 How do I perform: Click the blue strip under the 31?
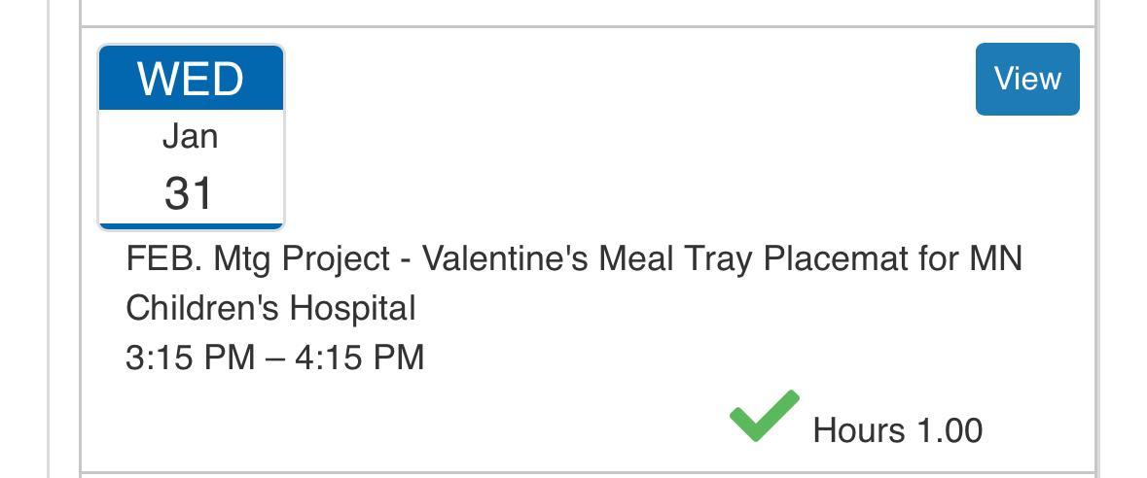coord(191,226)
